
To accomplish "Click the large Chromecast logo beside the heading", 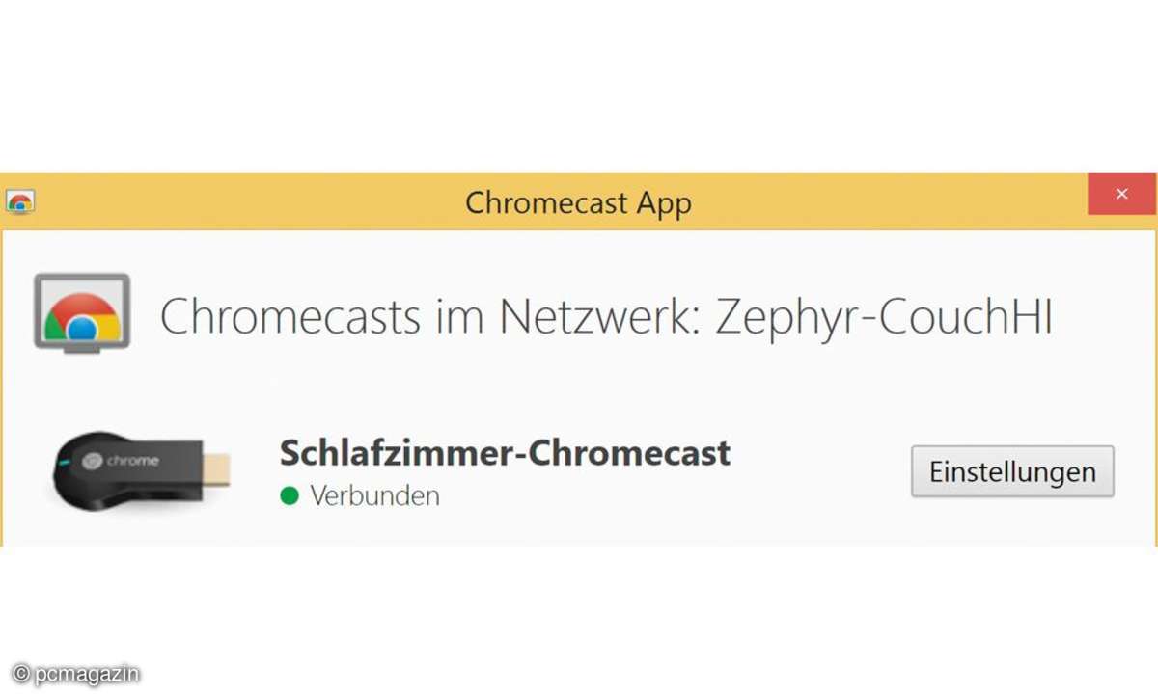I will (x=82, y=313).
